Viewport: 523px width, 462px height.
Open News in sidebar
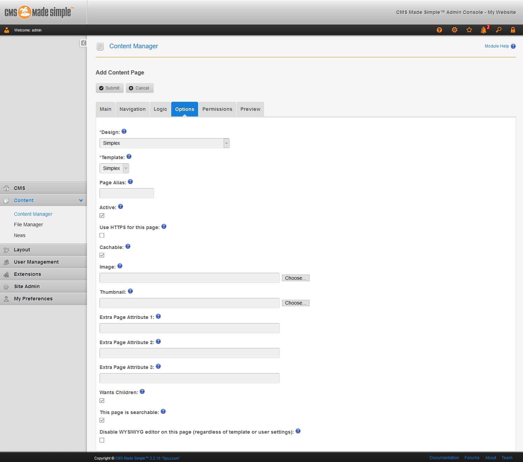coord(20,235)
